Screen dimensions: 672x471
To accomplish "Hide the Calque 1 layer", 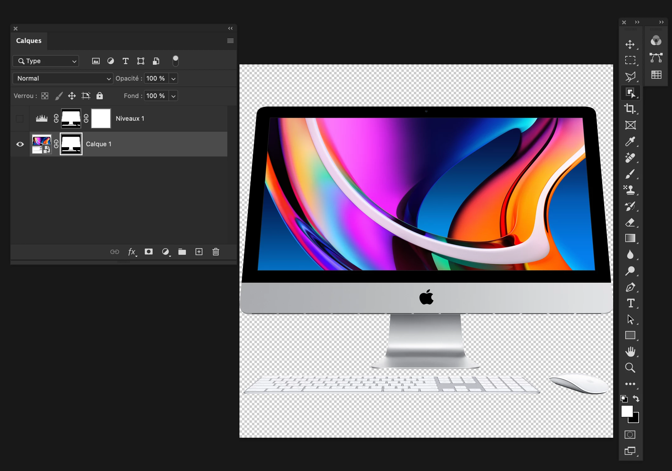I will click(20, 144).
